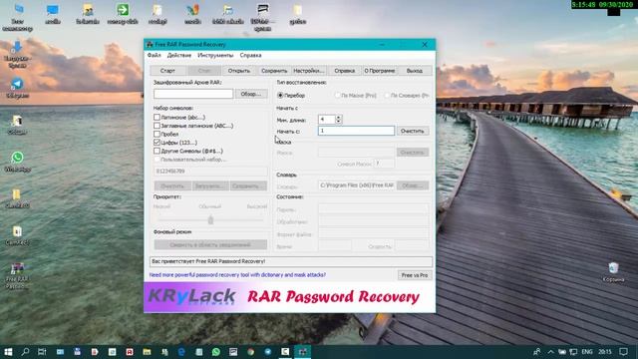Decrease minimum length with down arrow
Screen dimensions: 638x359
coord(338,122)
